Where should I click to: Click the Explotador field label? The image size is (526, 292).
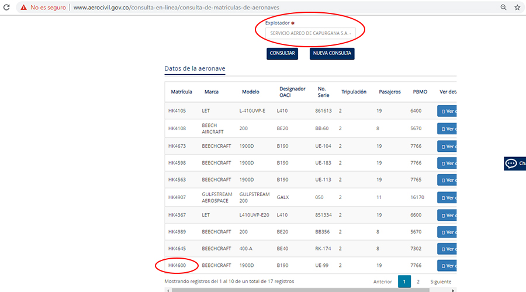point(278,23)
